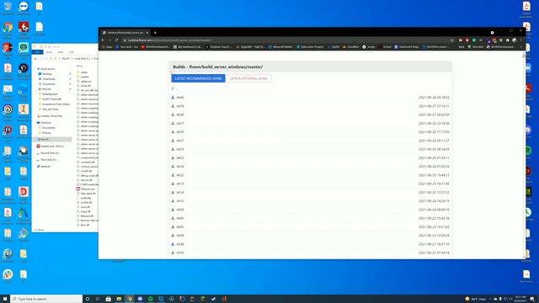Open build 4405 link

pyautogui.click(x=180, y=226)
